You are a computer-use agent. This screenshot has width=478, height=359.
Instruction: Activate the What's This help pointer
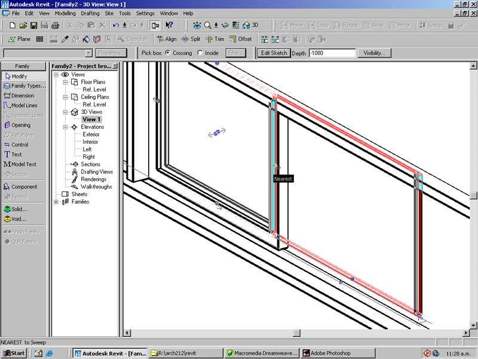169,25
